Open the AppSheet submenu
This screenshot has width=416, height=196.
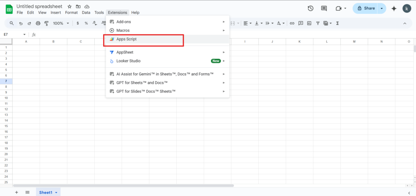(x=167, y=52)
